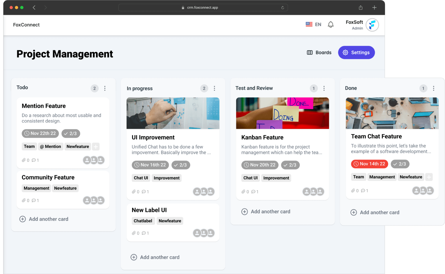Open the notifications bell
This screenshot has width=445, height=274.
click(x=330, y=24)
